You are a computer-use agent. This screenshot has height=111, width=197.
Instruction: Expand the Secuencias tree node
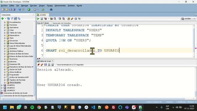(5, 41)
